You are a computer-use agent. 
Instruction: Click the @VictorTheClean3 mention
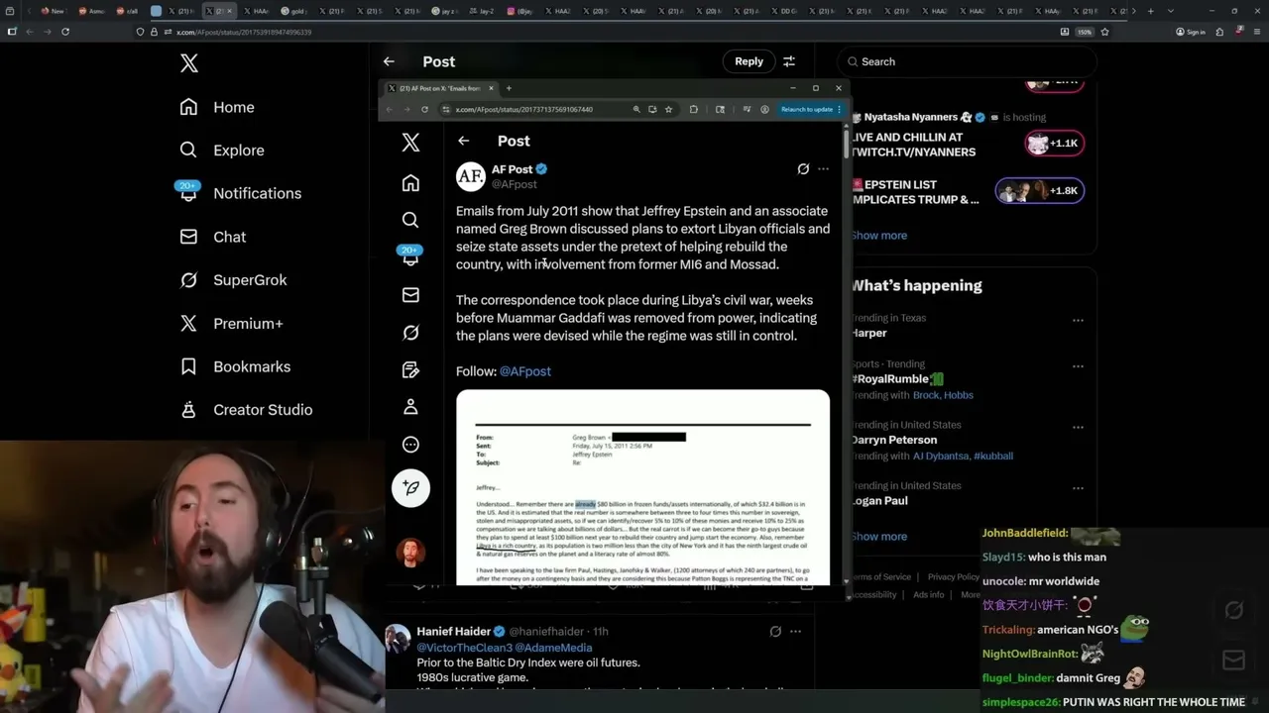463,648
